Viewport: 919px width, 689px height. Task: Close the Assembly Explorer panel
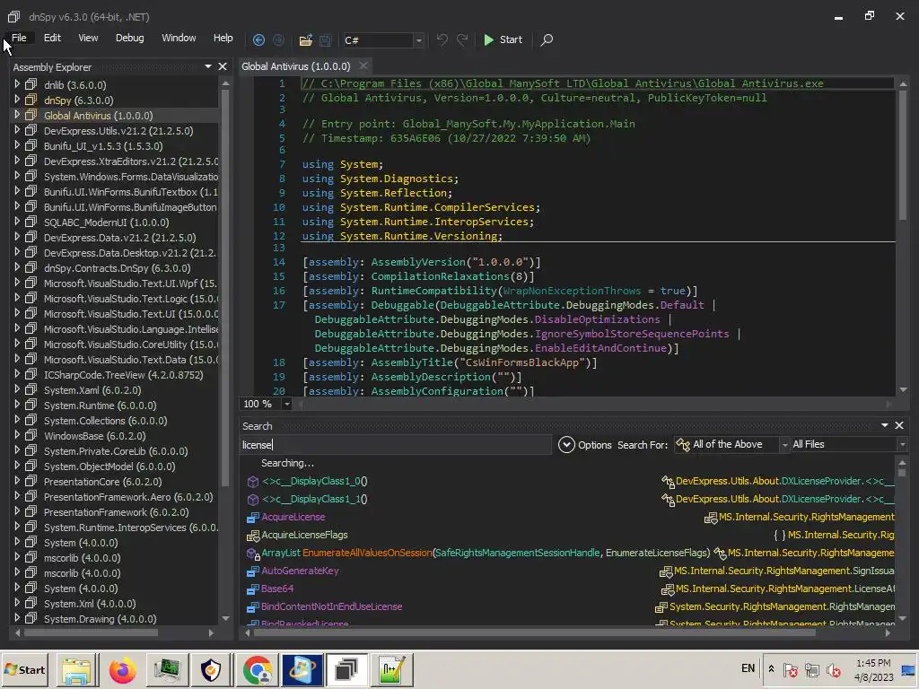coord(223,66)
